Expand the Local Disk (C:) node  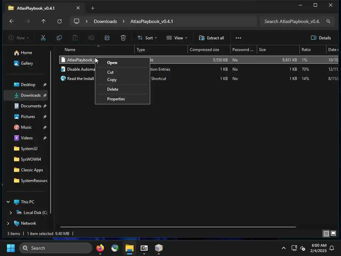pyautogui.click(x=11, y=213)
